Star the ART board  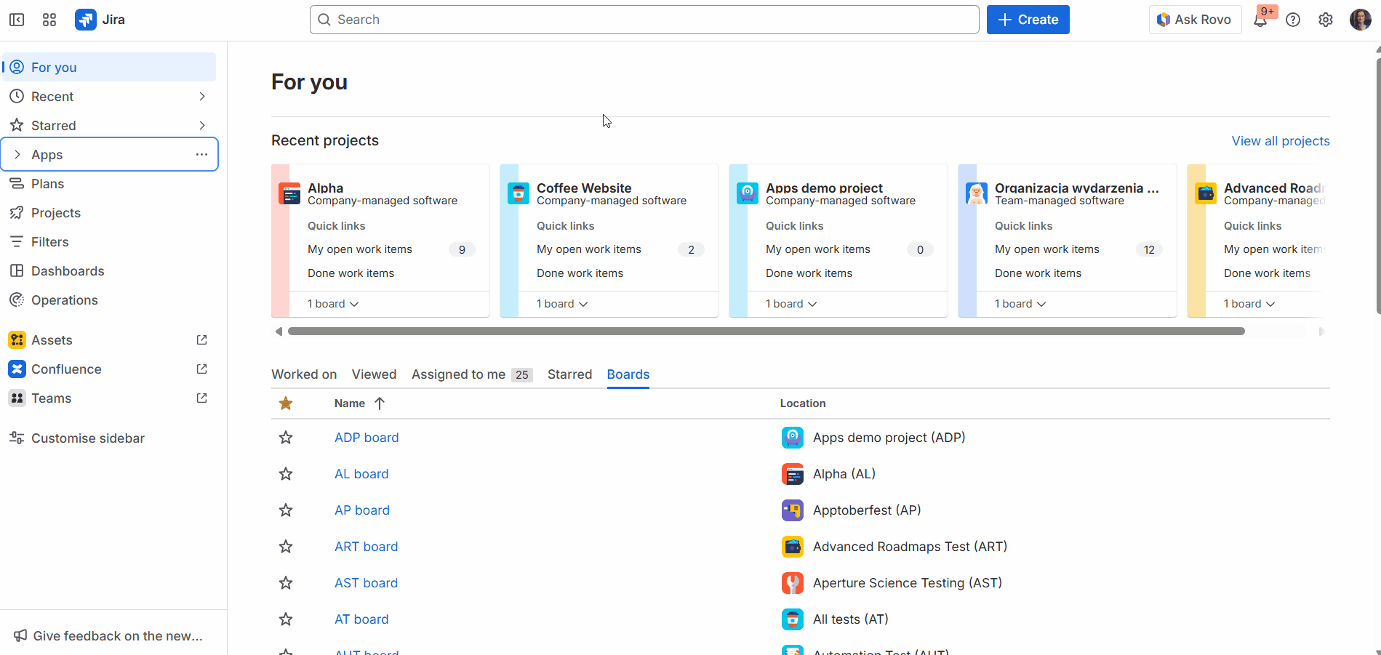[x=286, y=547]
